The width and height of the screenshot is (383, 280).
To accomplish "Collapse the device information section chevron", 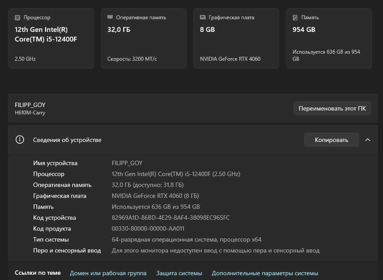I will 368,140.
